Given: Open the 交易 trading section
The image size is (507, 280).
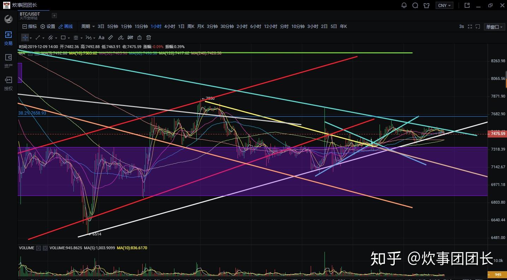Looking at the screenshot, I should 8,39.
